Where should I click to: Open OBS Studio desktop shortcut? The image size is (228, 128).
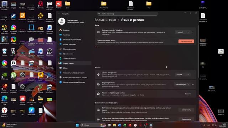coord(50,52)
